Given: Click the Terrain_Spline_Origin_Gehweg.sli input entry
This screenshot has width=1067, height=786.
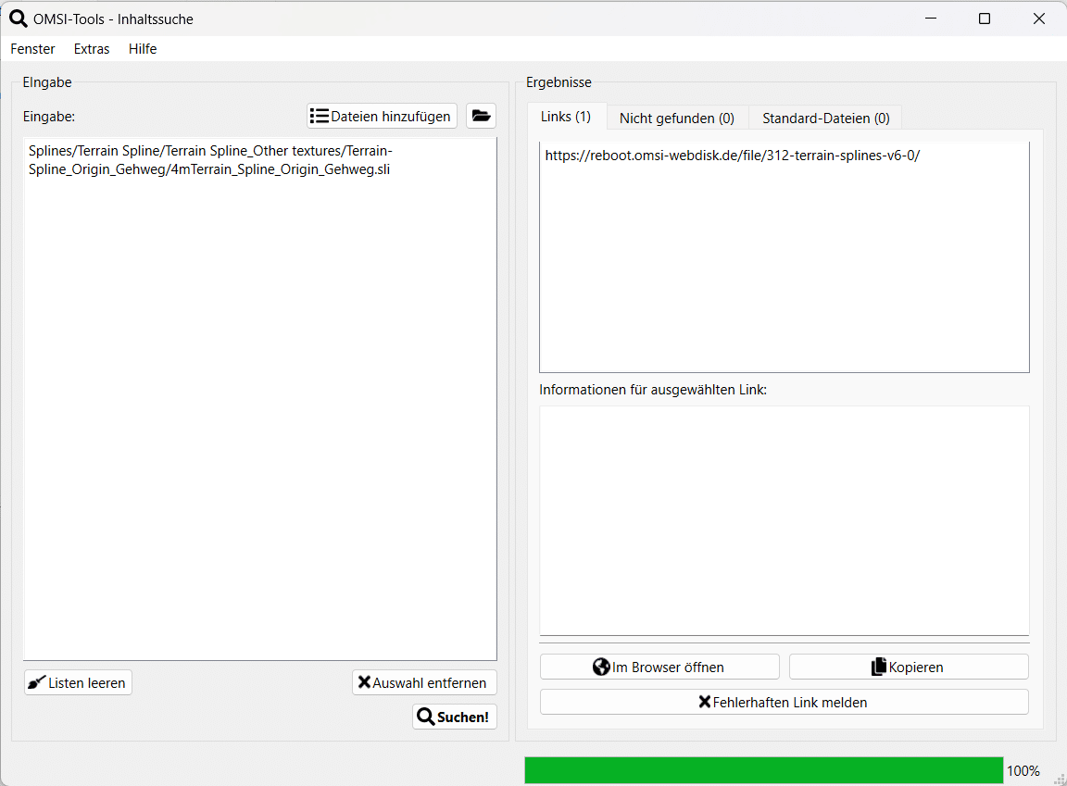Looking at the screenshot, I should [x=210, y=160].
